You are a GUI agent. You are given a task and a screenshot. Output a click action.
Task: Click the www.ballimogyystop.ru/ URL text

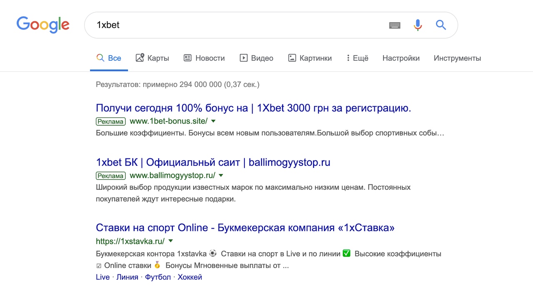(x=172, y=175)
